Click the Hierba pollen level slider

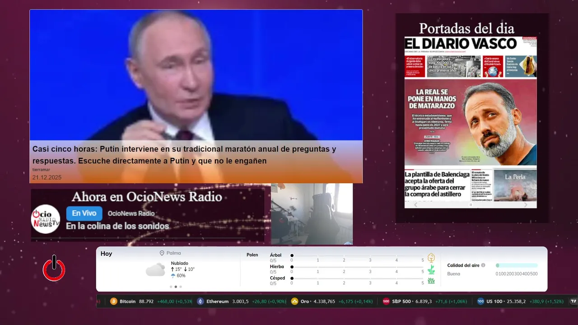pos(357,267)
